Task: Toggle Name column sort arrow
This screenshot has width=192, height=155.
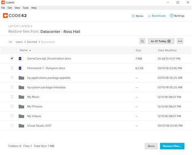Action: pyautogui.click(x=30, y=51)
